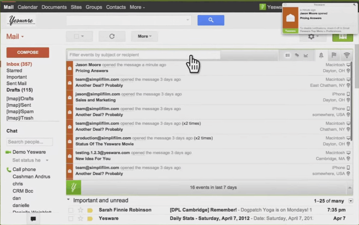Open Inbox (357) folder
The width and height of the screenshot is (359, 225).
pyautogui.click(x=19, y=64)
